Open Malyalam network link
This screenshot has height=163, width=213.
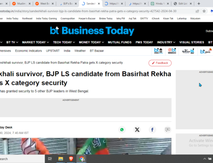point(195,19)
